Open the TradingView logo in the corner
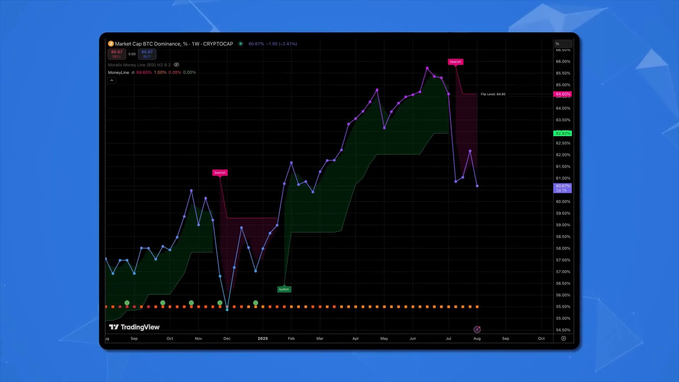Screen dimensions: 679x382 pyautogui.click(x=134, y=327)
